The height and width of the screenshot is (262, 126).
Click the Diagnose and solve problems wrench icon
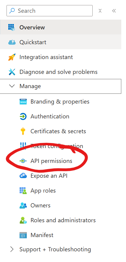(12, 72)
